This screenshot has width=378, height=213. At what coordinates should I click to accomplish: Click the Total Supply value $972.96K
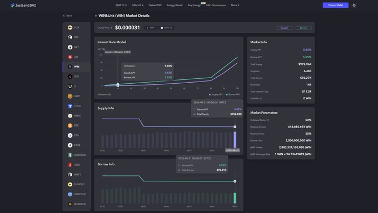point(305,64)
